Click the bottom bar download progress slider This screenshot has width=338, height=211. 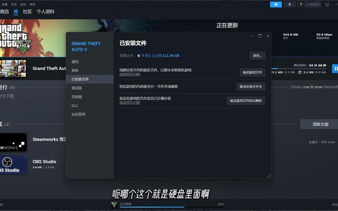point(172,207)
